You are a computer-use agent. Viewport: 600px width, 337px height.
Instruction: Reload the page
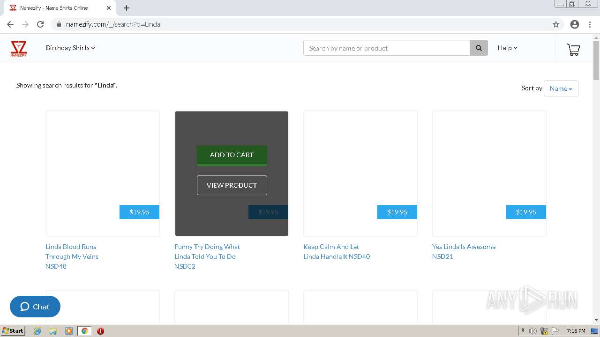pyautogui.click(x=40, y=24)
